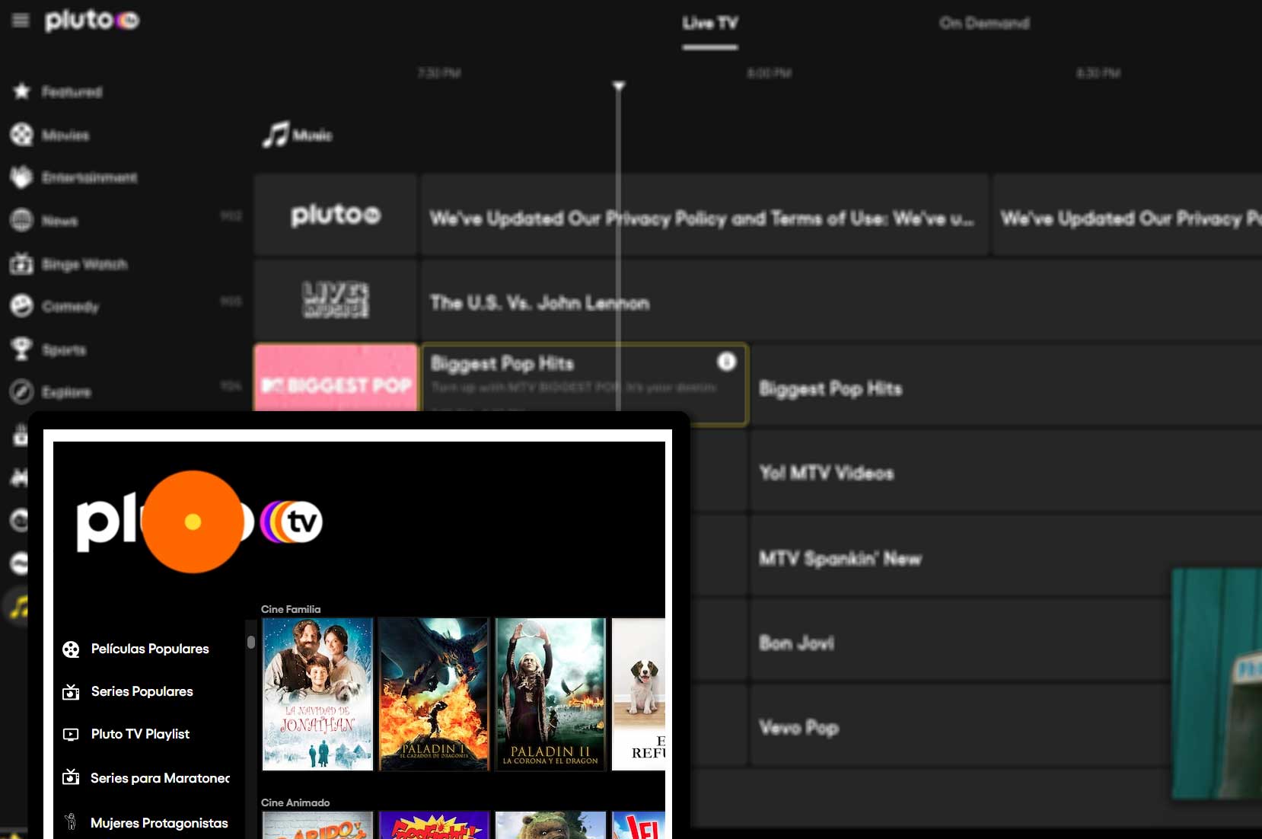Switch to the Live TV tab
1262x839 pixels.
[x=709, y=24]
